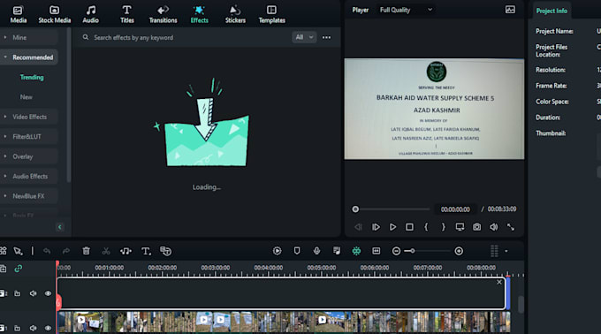
Task: Click the Project Info tab
Action: 552,11
